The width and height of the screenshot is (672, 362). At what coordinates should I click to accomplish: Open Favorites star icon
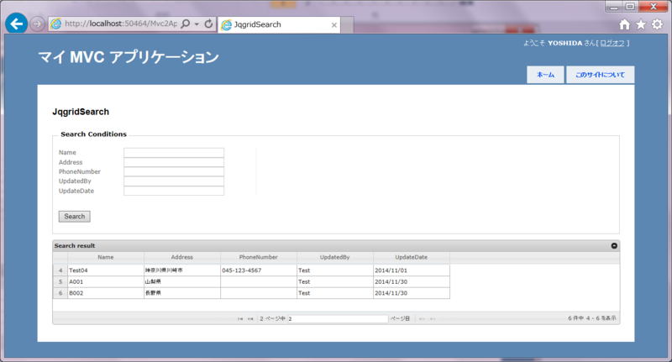pos(641,24)
